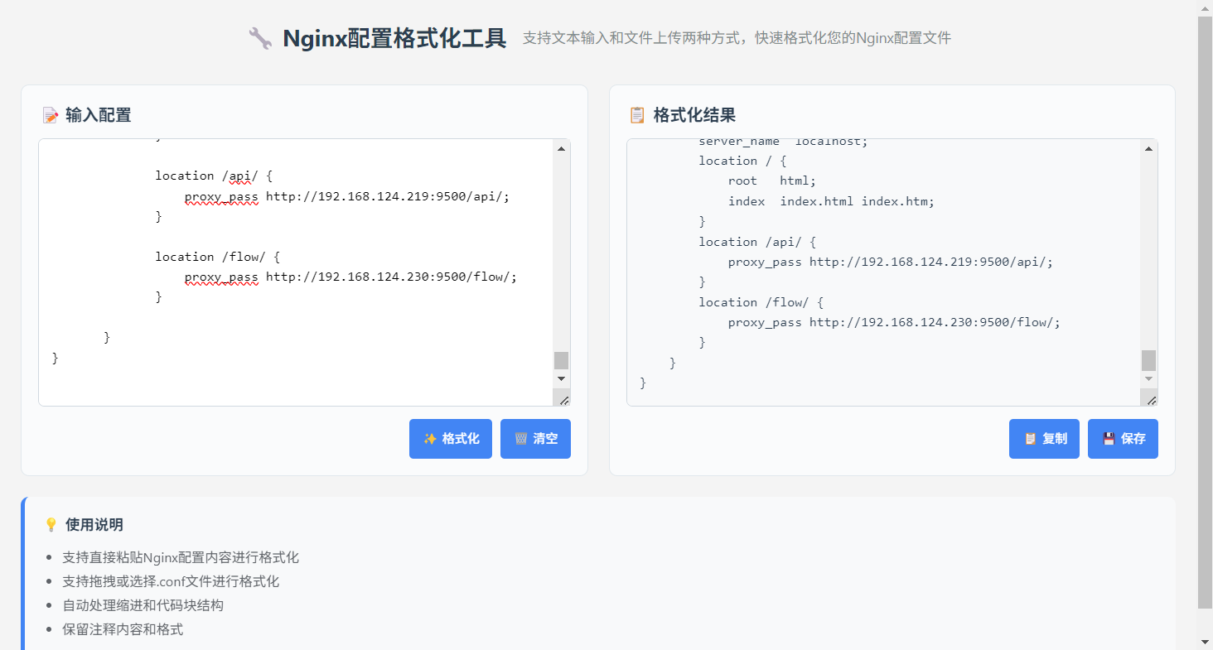1213x650 pixels.
Task: Click the result line with 192.168.124.230:9500/flow/
Action: click(x=894, y=322)
